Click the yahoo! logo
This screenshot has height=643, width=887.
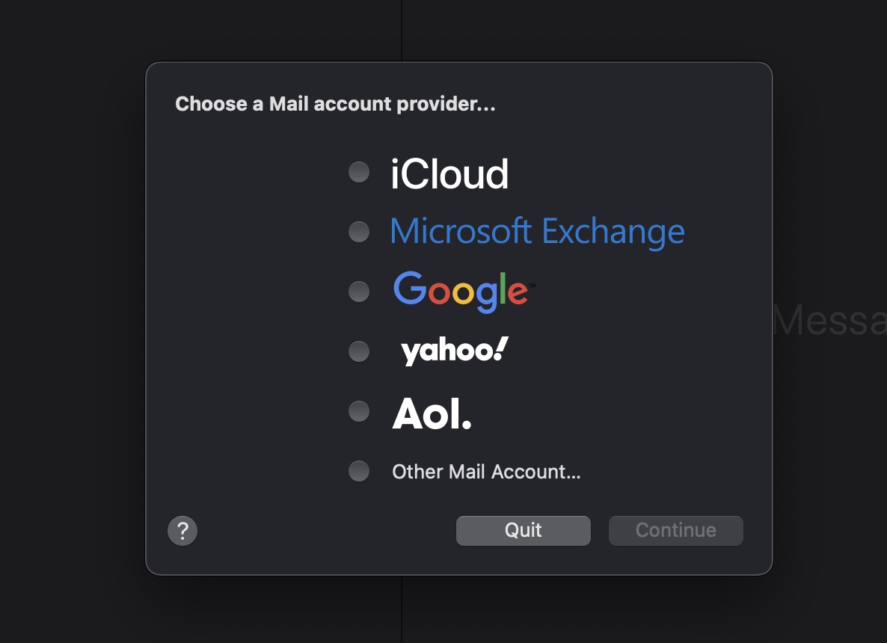pos(455,351)
